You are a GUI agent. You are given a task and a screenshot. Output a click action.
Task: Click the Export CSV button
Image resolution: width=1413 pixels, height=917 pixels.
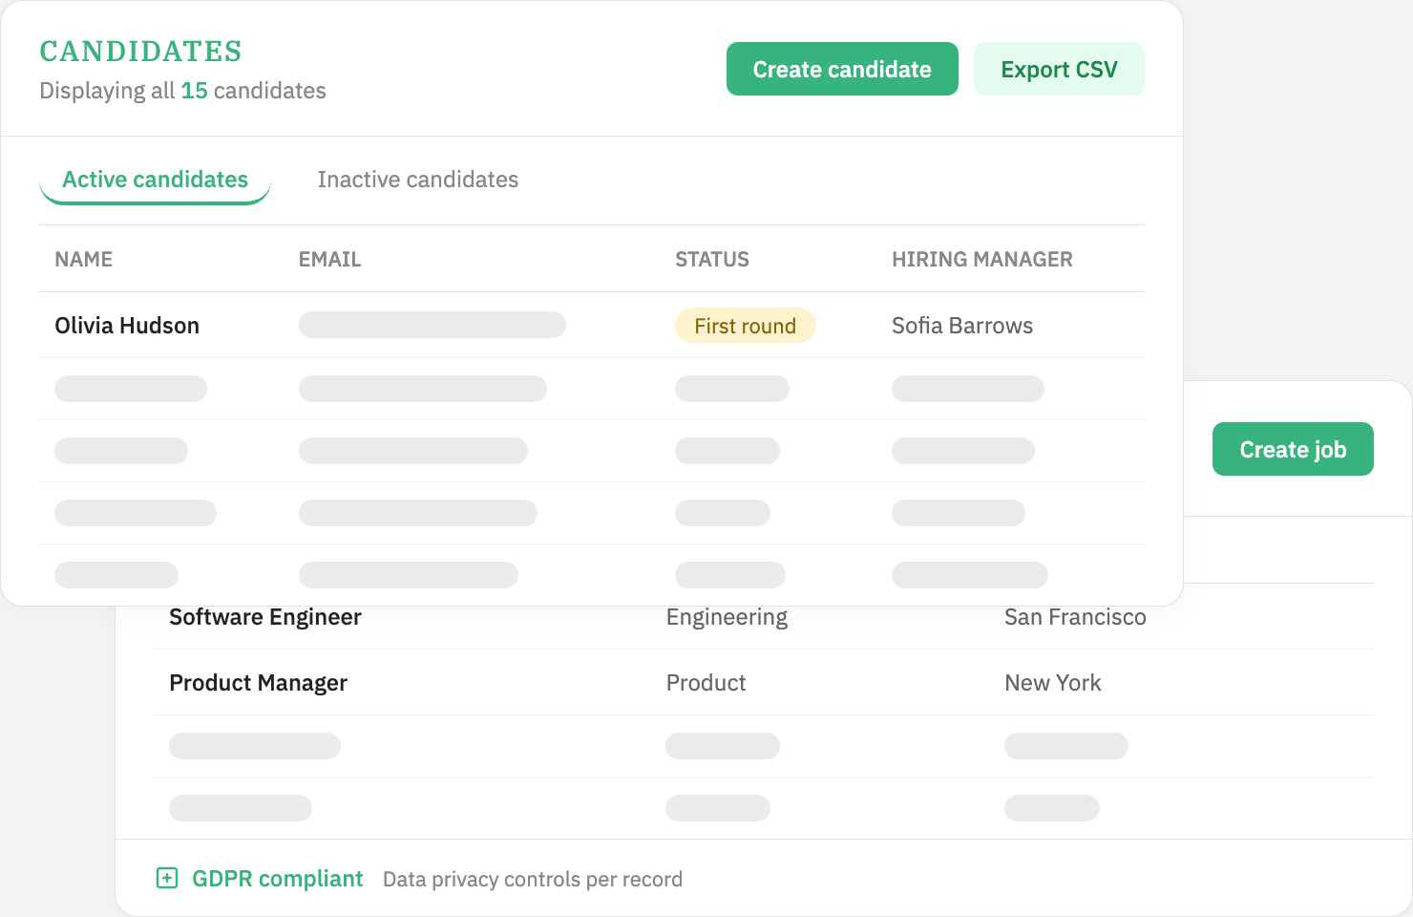(x=1059, y=69)
